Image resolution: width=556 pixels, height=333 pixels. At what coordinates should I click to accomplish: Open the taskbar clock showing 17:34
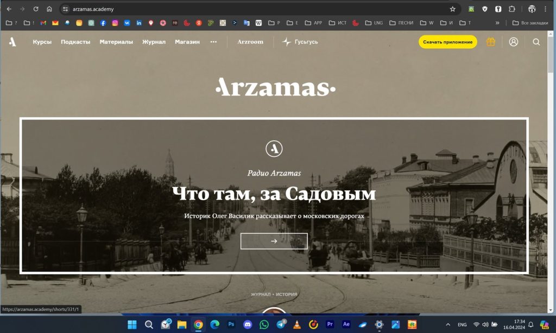(x=514, y=324)
